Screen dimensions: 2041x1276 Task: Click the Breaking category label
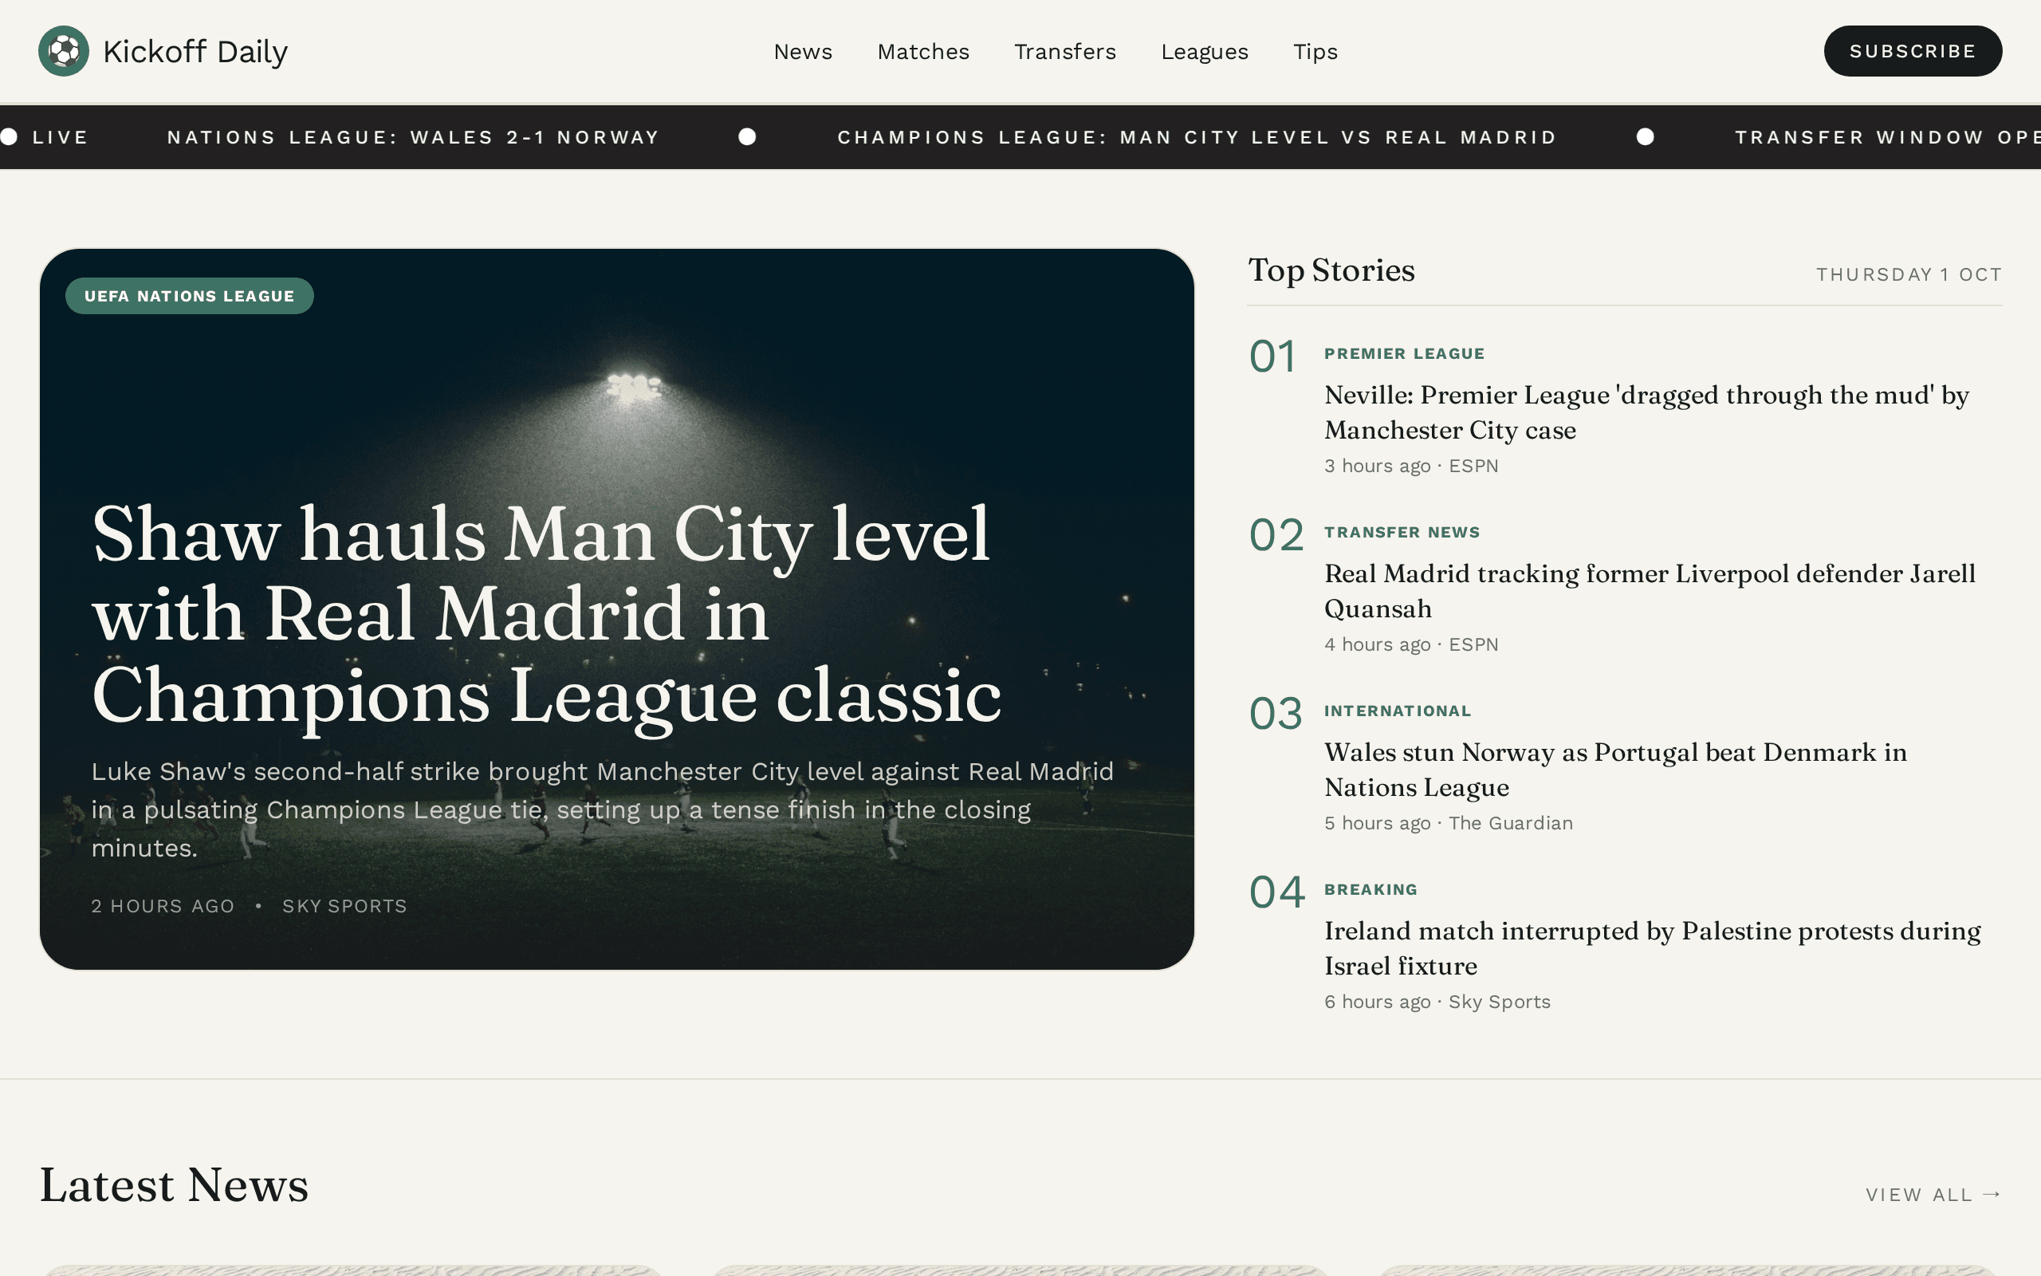[x=1370, y=889]
